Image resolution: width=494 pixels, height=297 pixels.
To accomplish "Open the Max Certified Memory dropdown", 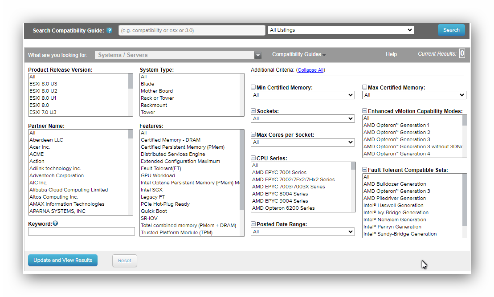I will click(414, 95).
